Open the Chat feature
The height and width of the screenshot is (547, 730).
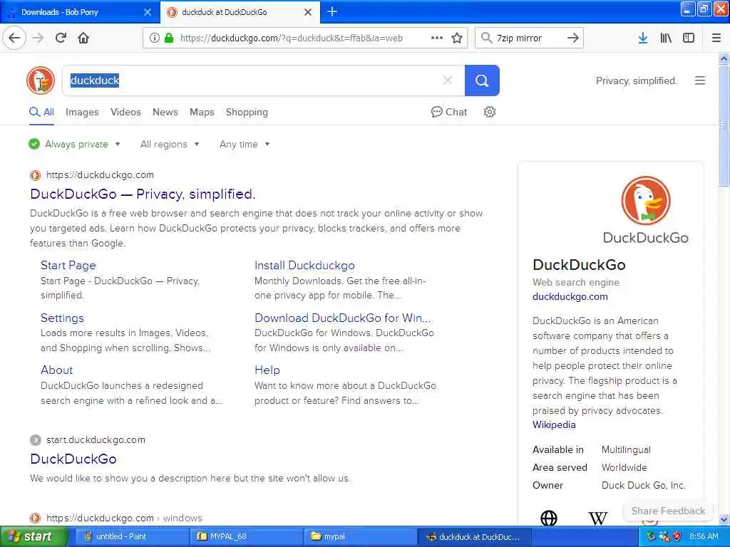[x=449, y=112]
